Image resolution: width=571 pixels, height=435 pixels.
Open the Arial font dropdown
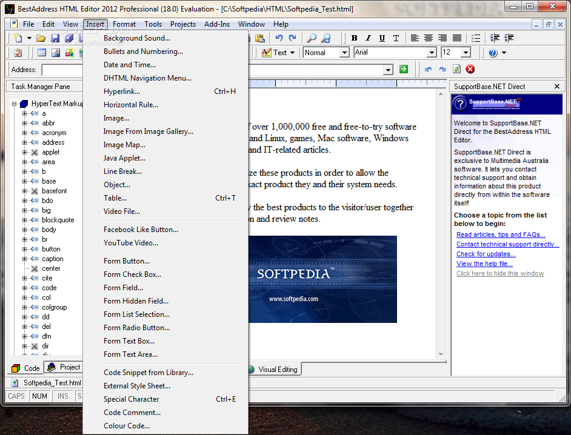[x=432, y=53]
